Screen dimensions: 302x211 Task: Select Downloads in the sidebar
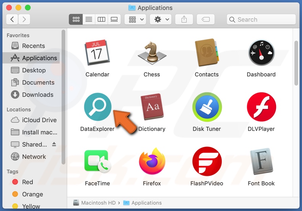coord(37,95)
